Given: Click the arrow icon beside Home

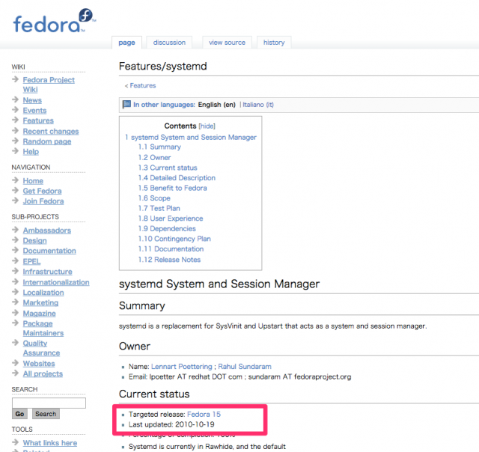Looking at the screenshot, I should tap(16, 180).
